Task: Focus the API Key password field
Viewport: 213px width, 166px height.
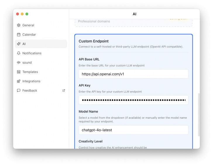Action: click(133, 100)
